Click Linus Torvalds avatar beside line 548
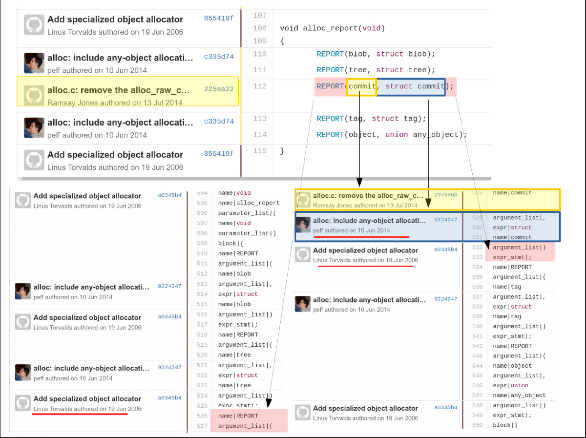Viewport: 586px width, 438px height. point(303,413)
